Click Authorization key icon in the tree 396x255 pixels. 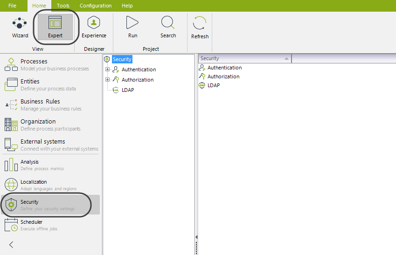[x=116, y=80]
